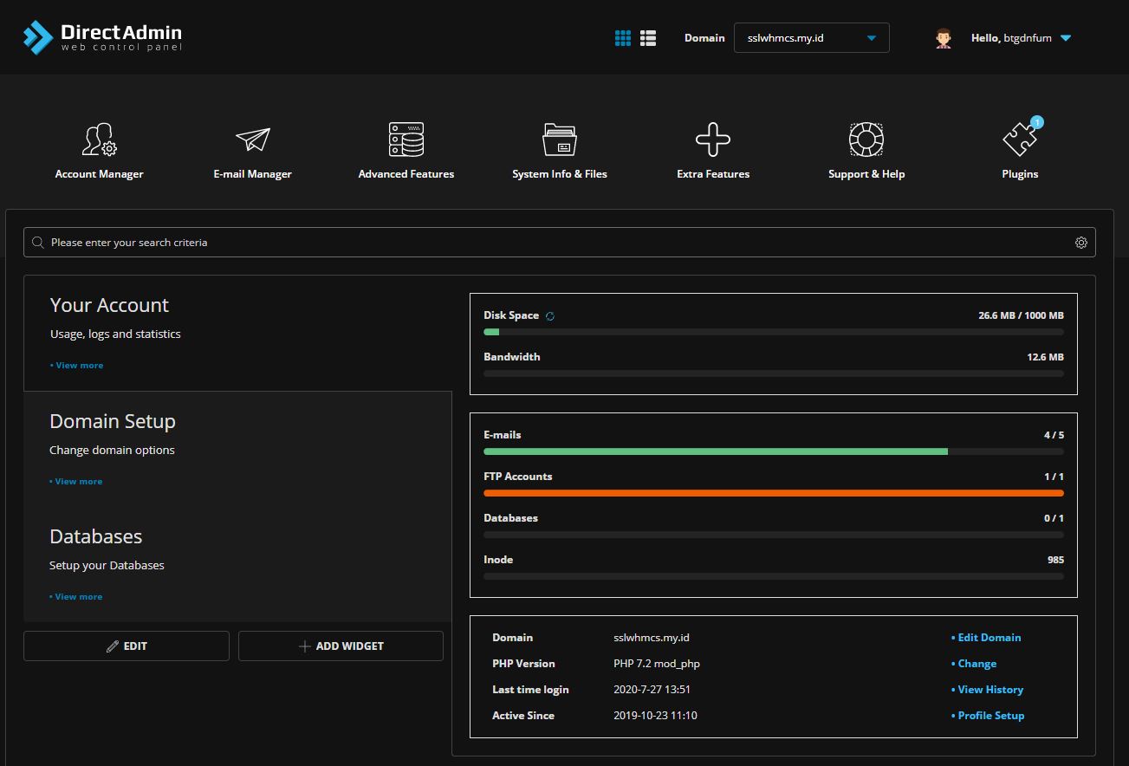This screenshot has height=766, width=1129.
Task: Click the DirectAdmin logo
Action: [x=103, y=37]
